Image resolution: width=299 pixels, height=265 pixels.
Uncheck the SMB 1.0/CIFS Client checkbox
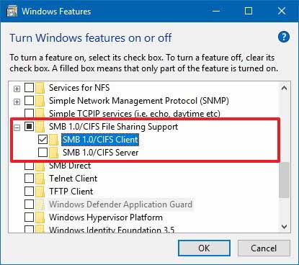(43, 139)
